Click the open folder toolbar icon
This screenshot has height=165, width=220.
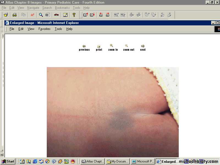(6, 15)
